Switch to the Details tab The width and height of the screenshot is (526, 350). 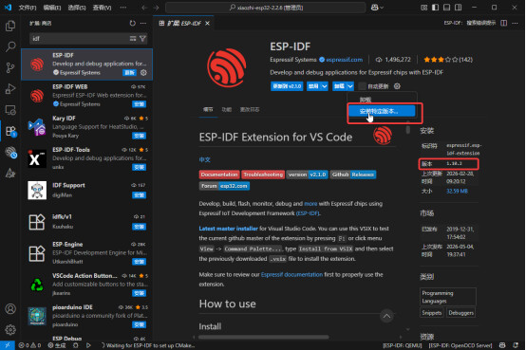click(x=208, y=110)
